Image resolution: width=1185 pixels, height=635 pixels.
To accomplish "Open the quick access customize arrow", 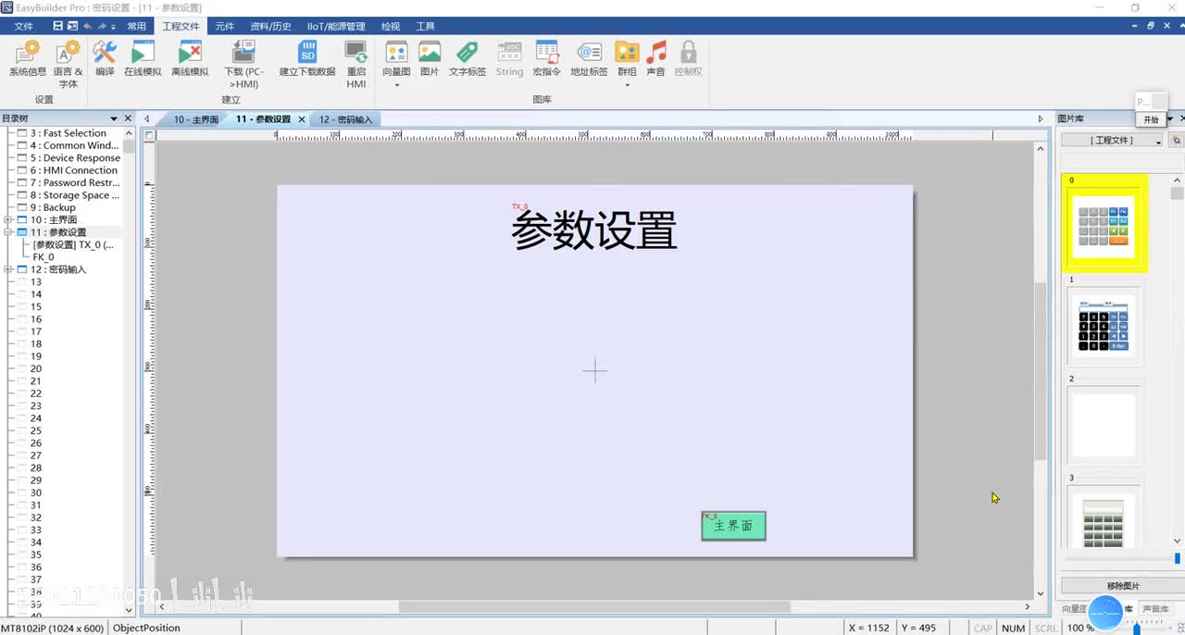I will 115,26.
